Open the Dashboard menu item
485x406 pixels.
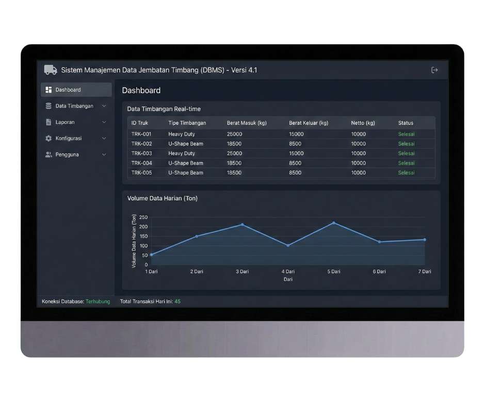pos(68,90)
